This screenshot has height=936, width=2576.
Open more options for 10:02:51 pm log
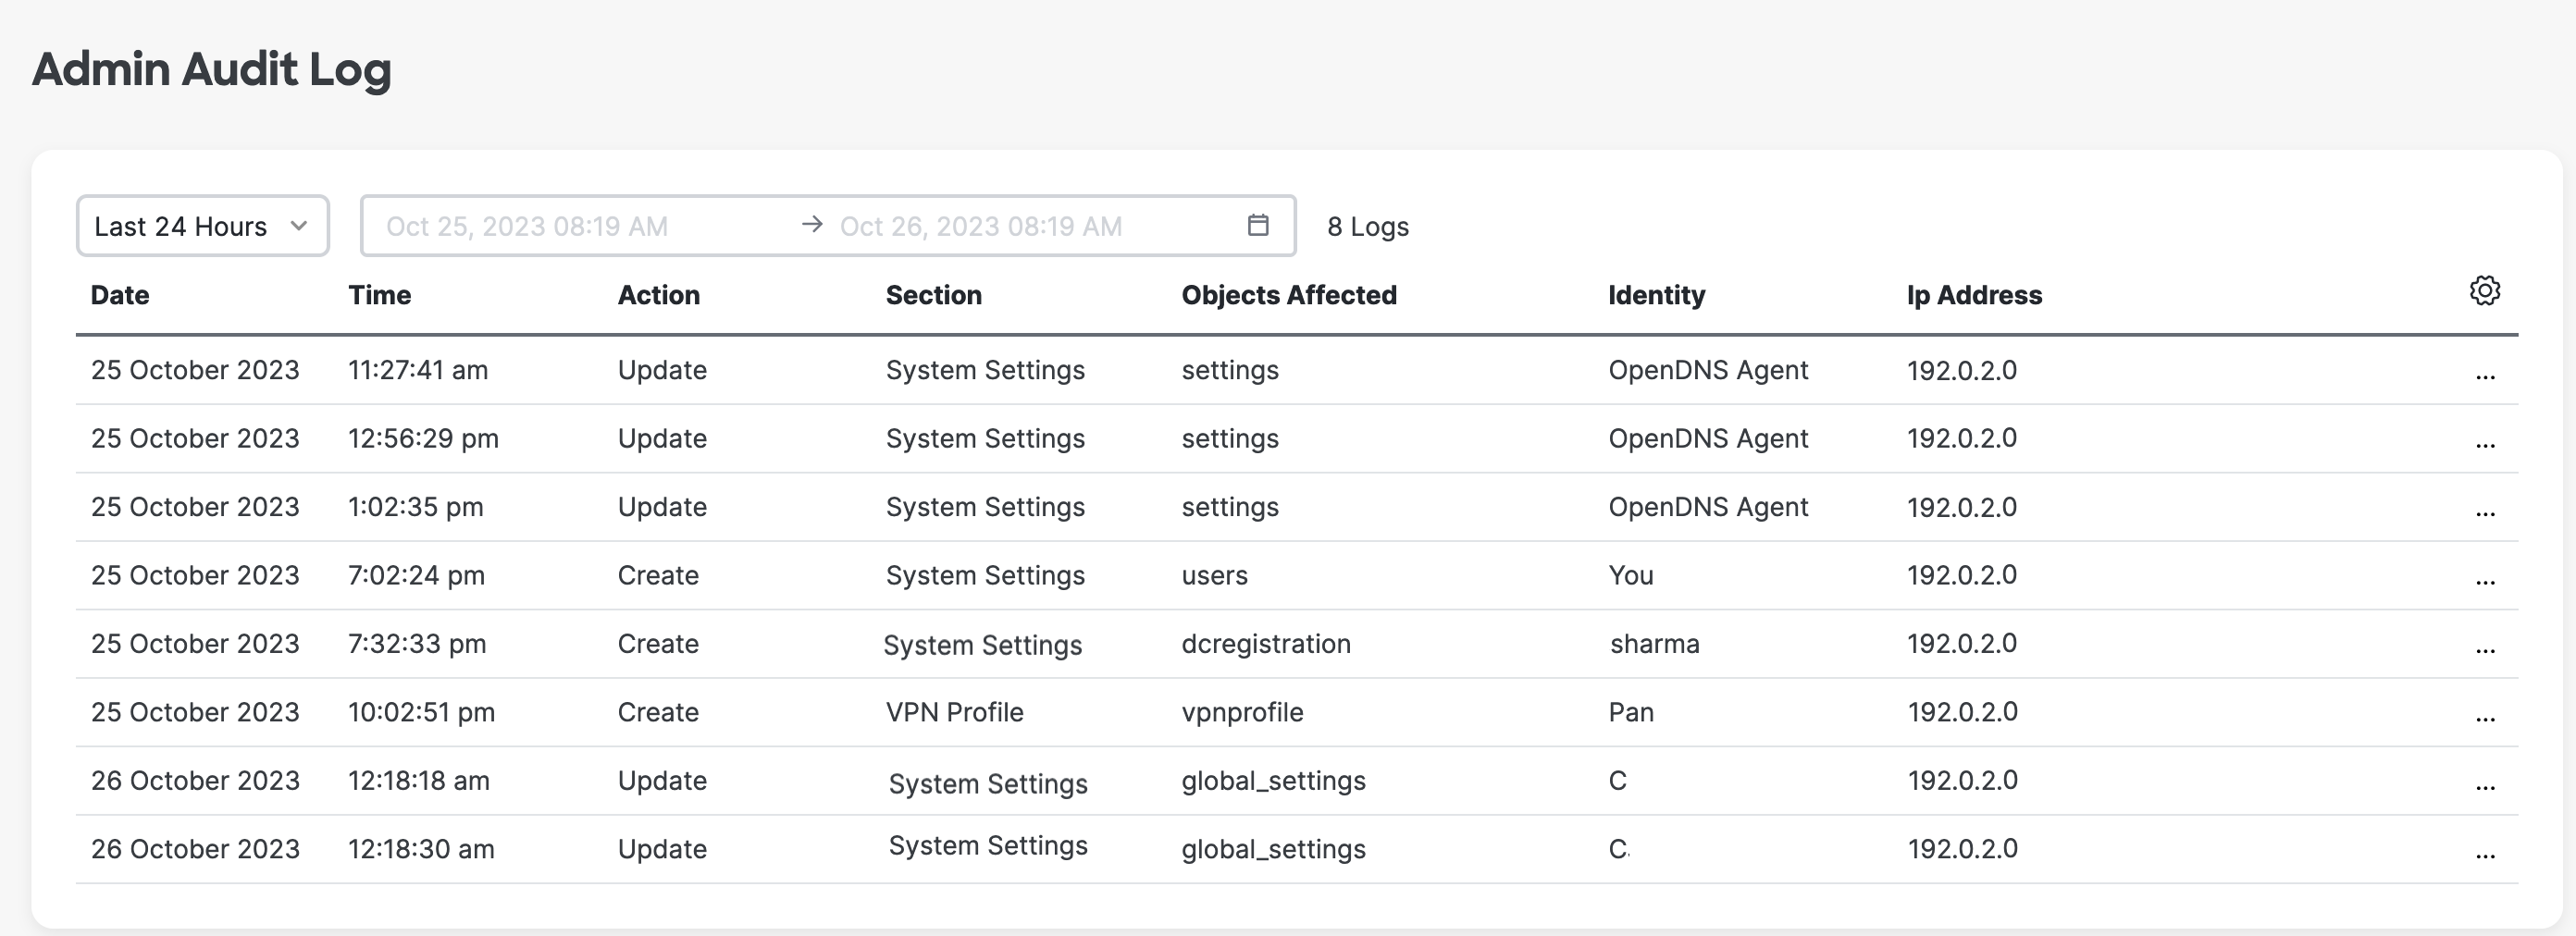2485,718
